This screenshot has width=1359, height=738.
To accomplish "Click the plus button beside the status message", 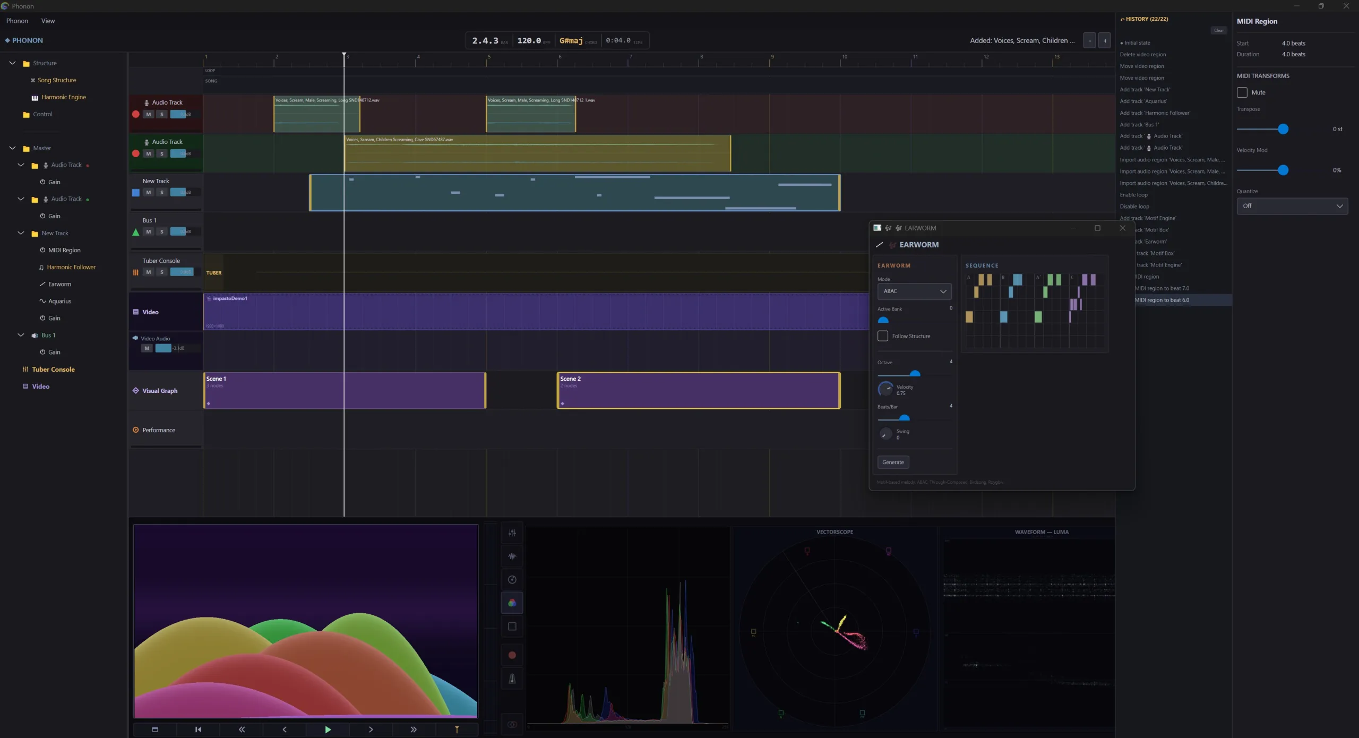I will (1105, 40).
